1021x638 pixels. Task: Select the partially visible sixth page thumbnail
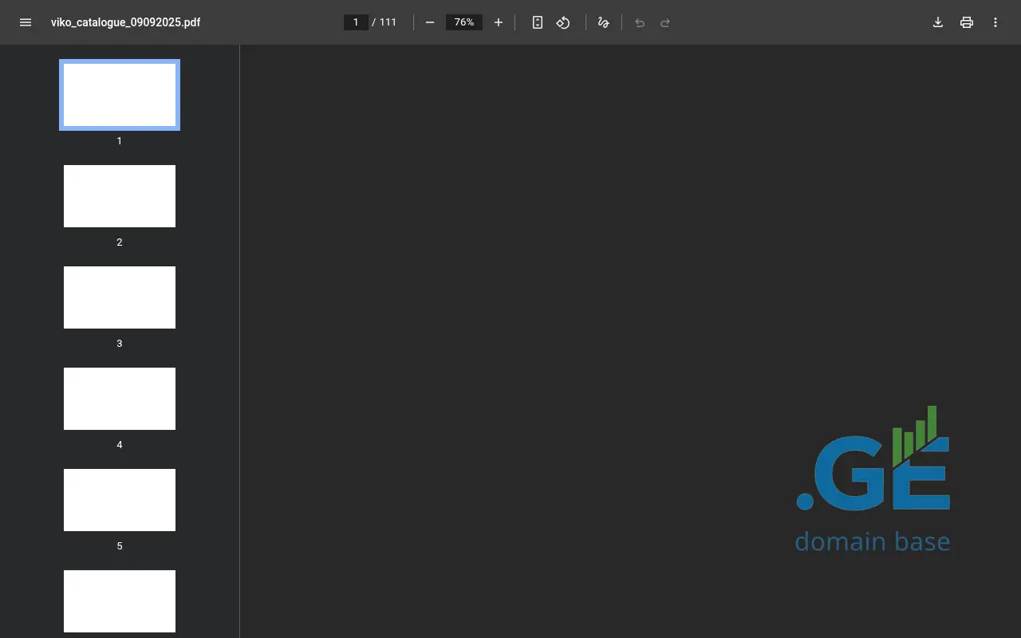tap(120, 601)
